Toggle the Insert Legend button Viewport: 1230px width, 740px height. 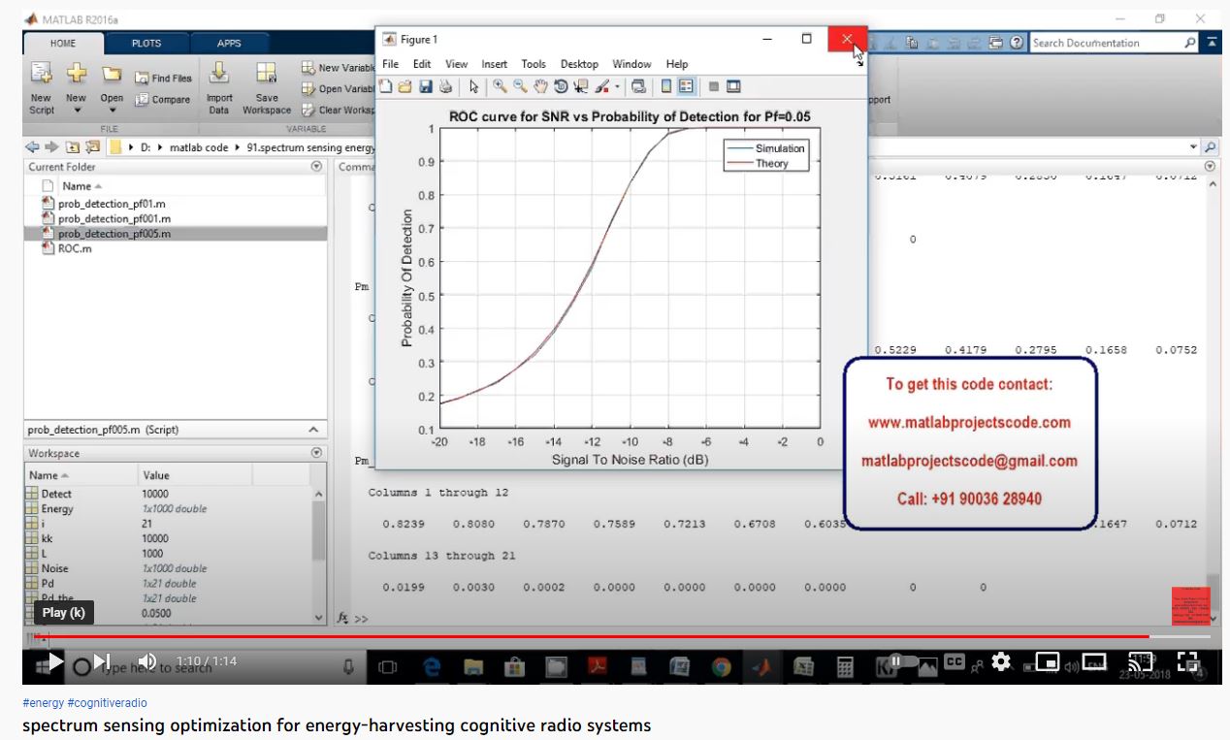(x=687, y=86)
